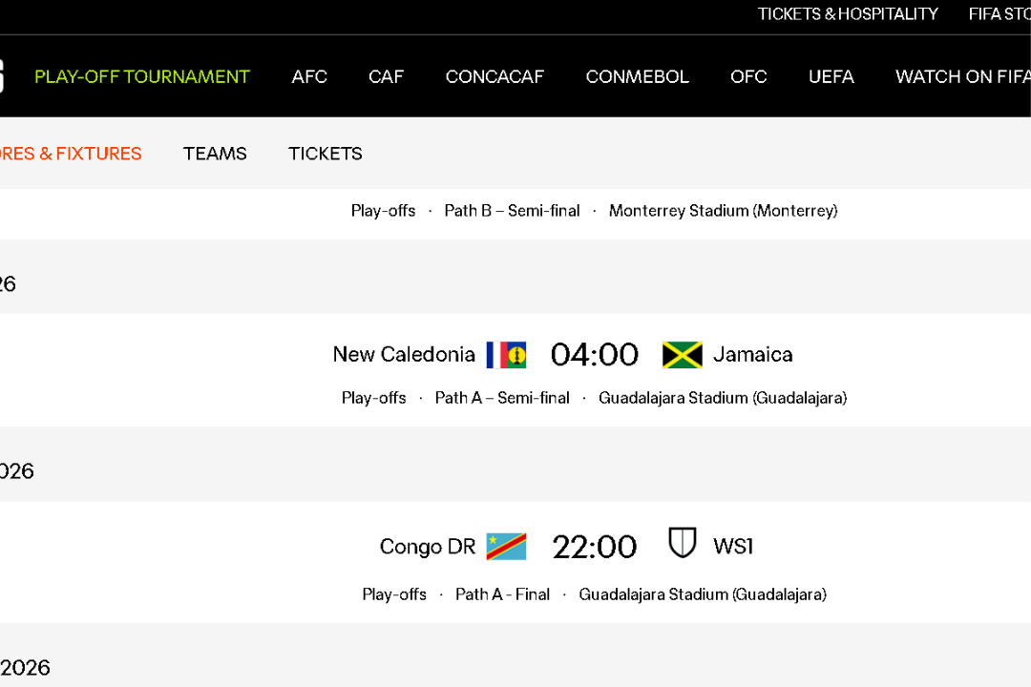
Task: Open the Congo DR vs WS1 22:00 match
Action: click(594, 547)
